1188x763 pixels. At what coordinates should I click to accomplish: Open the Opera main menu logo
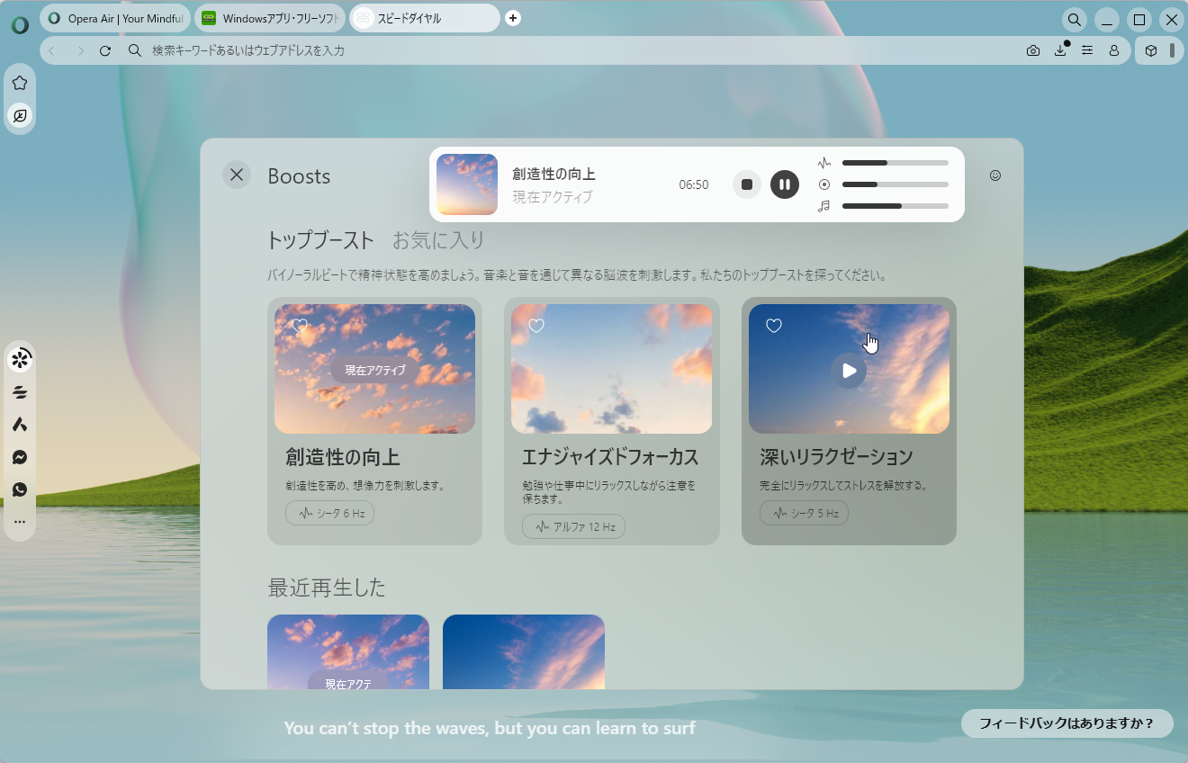[x=20, y=24]
